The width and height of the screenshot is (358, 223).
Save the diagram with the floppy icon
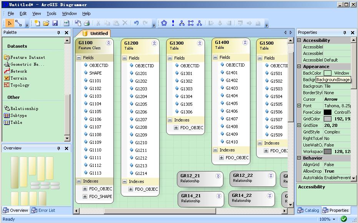(x=55, y=23)
